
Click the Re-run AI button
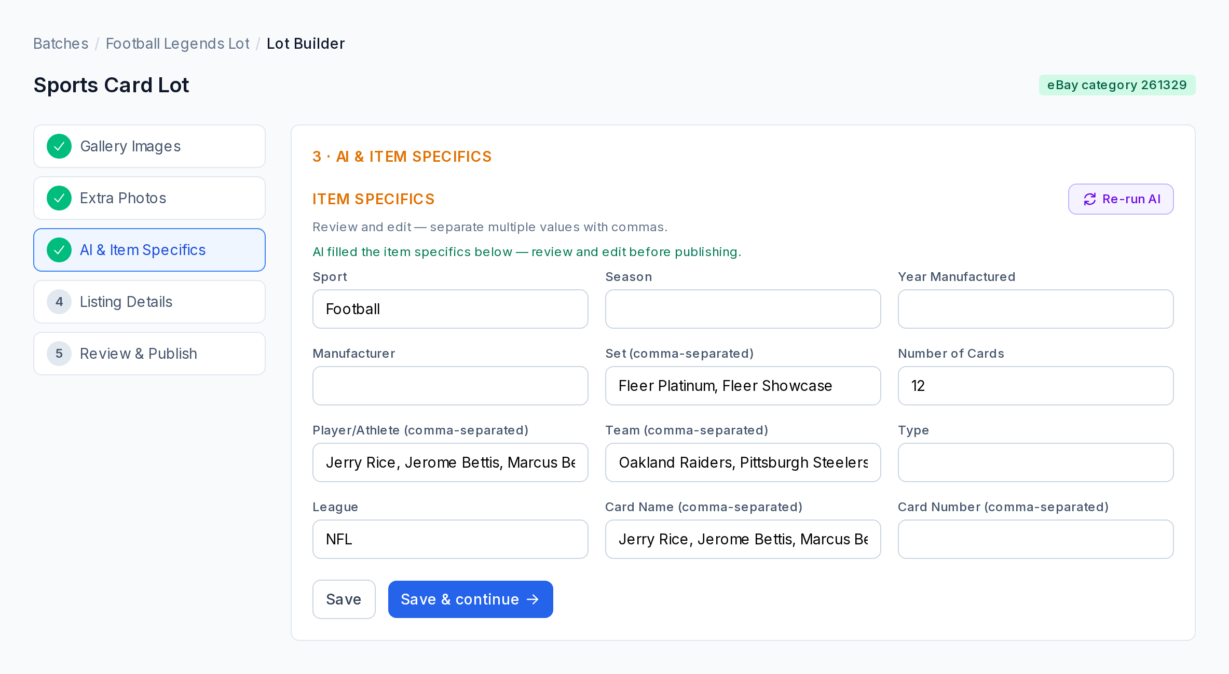point(1121,199)
